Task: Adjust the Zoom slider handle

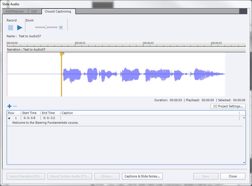Action: click(x=46, y=27)
